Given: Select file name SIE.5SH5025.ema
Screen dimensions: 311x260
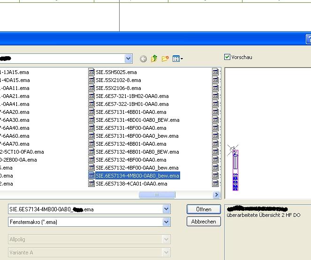Looking at the screenshot, I should pyautogui.click(x=116, y=72).
